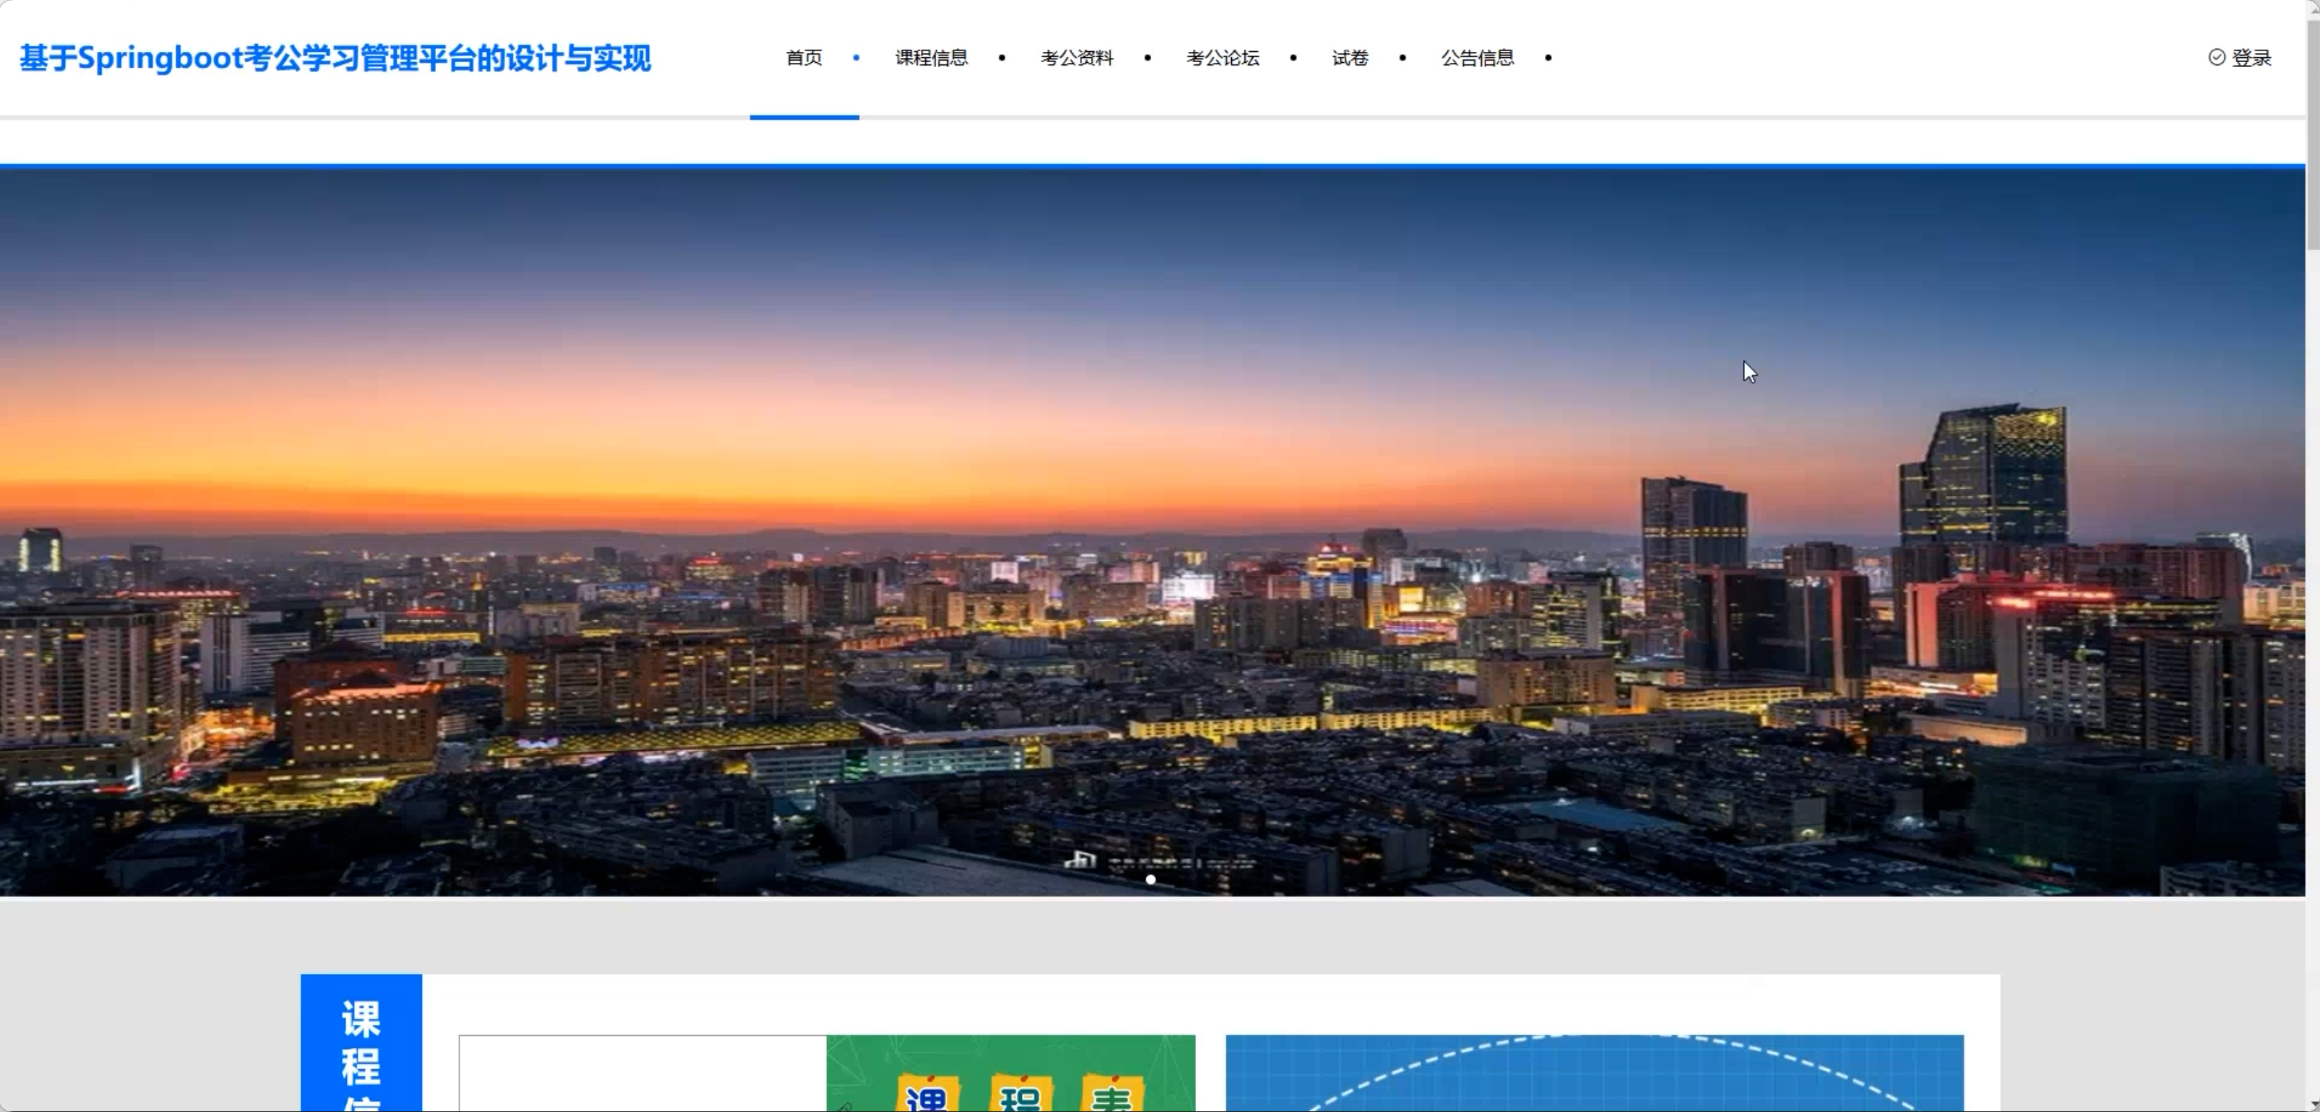This screenshot has width=2320, height=1112.
Task: Click the dot separator after 考公资料
Action: pos(1148,57)
